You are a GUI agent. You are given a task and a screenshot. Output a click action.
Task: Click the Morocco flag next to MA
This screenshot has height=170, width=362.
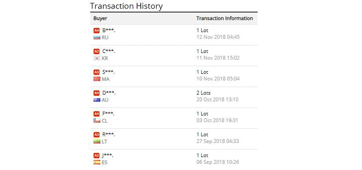[x=97, y=79]
